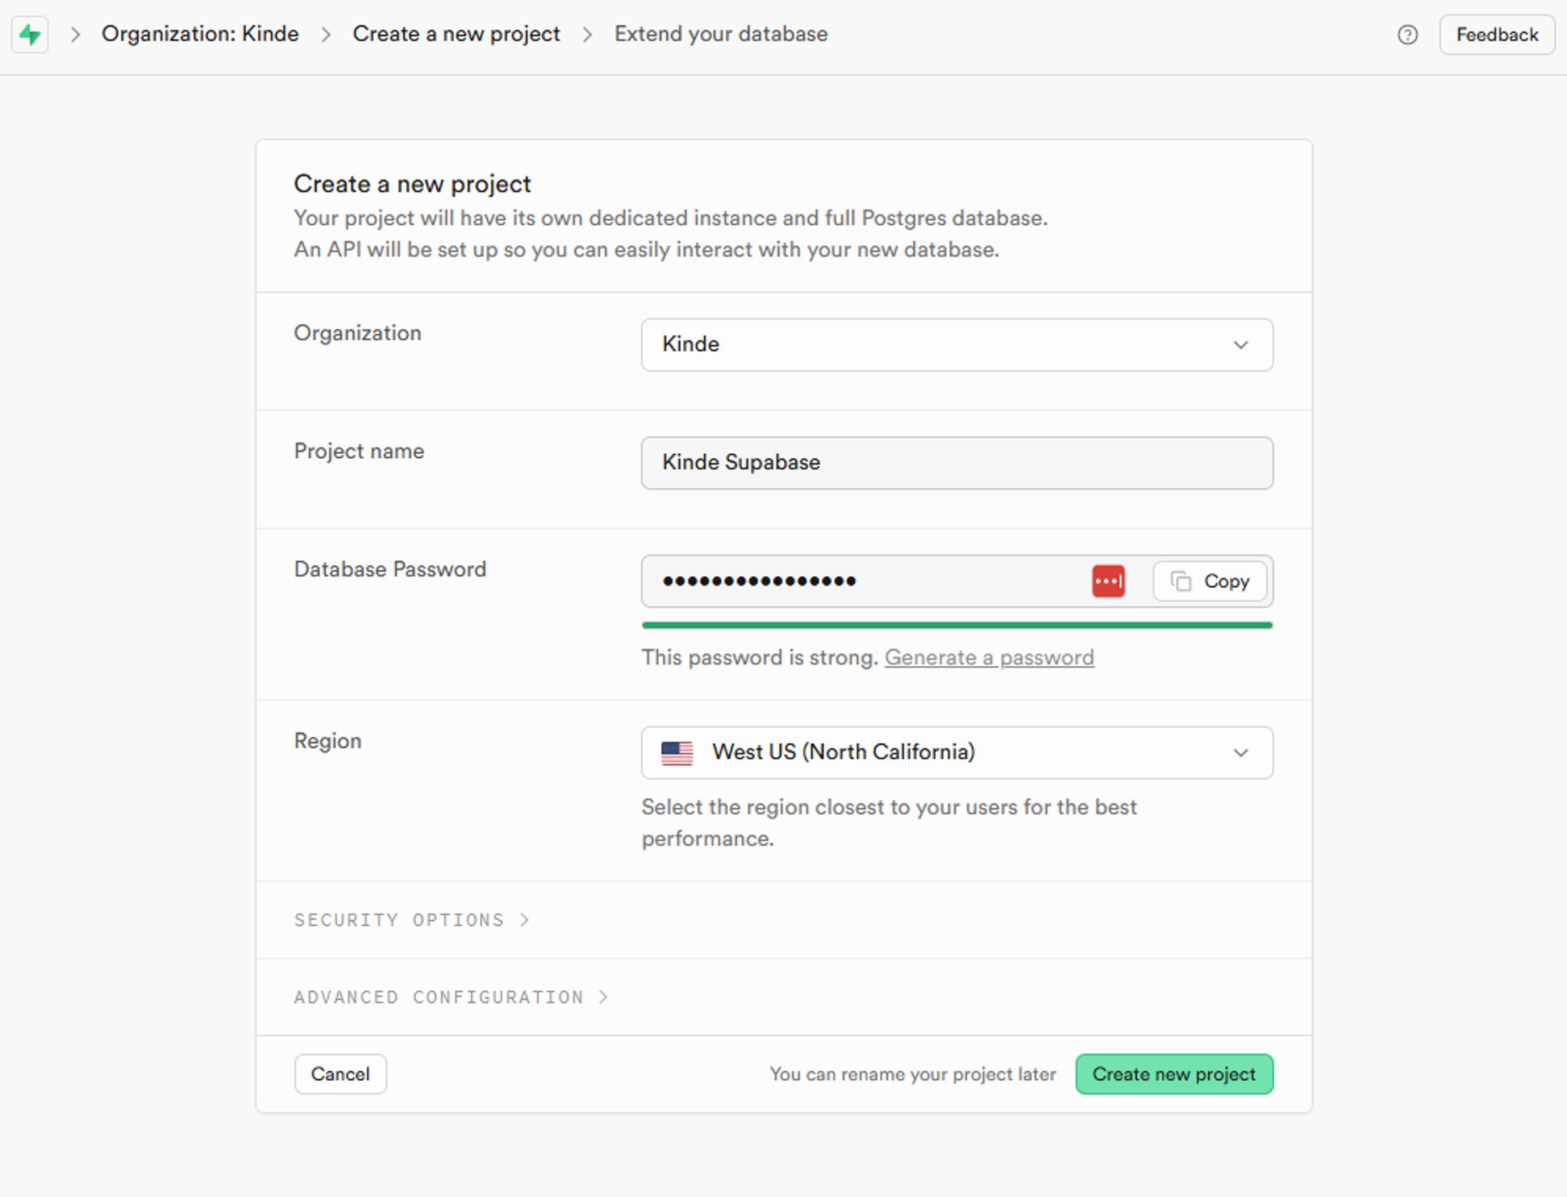Click the red password manager icon

[1108, 581]
